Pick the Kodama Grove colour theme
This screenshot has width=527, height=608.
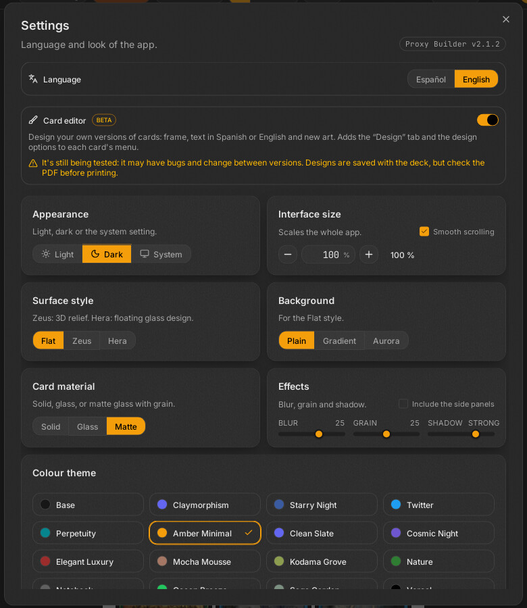coord(322,561)
